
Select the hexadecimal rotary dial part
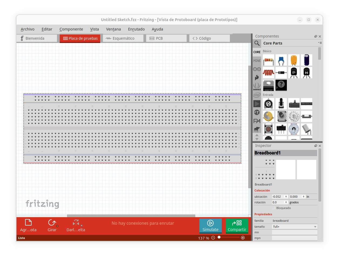point(294,116)
